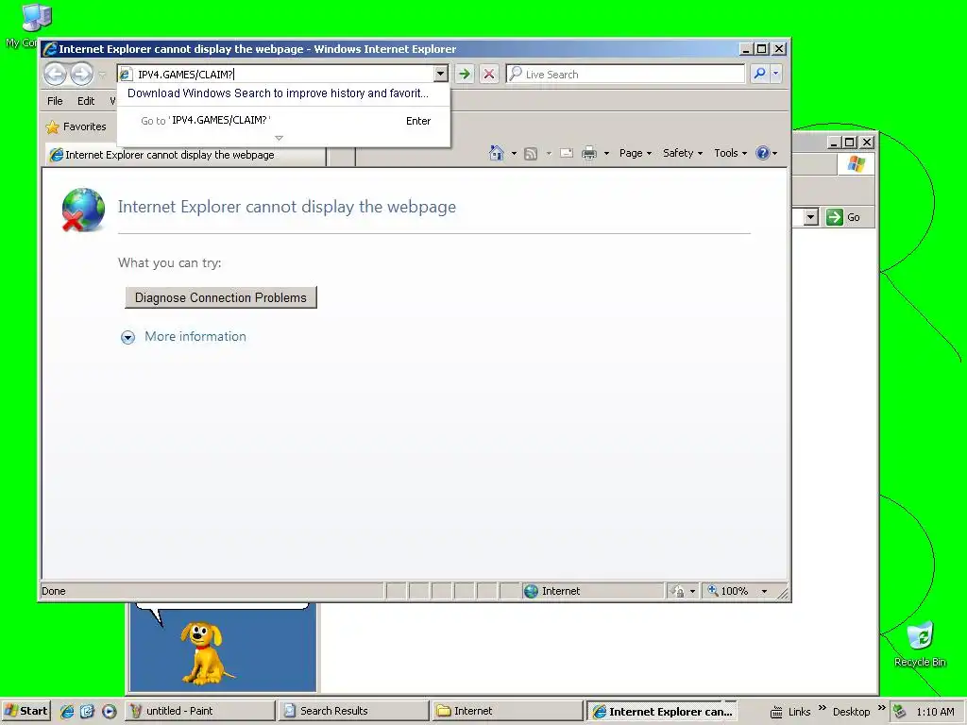
Task: Click Windows flag logo in background window
Action: tap(856, 164)
